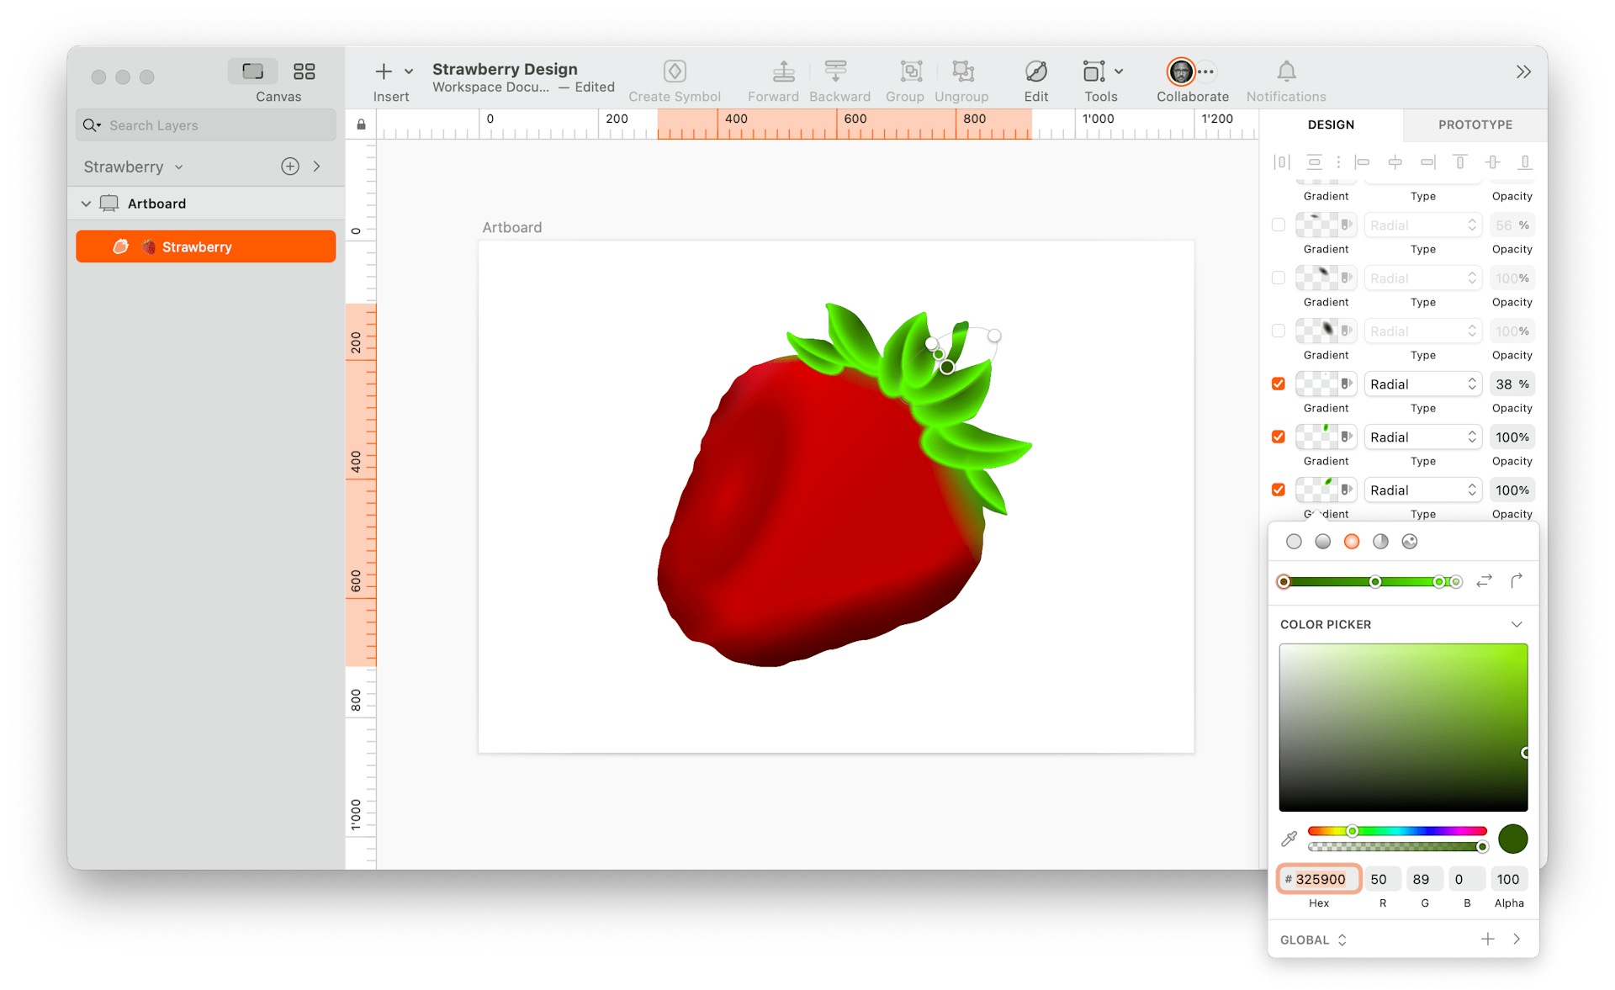The height and width of the screenshot is (990, 1615).
Task: Select the image fill type icon
Action: point(1411,542)
